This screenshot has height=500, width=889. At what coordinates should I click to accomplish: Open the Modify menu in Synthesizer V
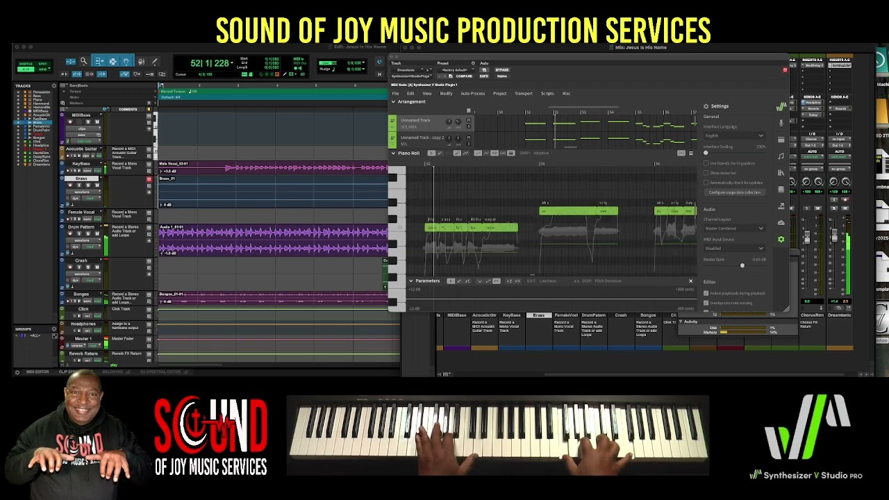[446, 93]
